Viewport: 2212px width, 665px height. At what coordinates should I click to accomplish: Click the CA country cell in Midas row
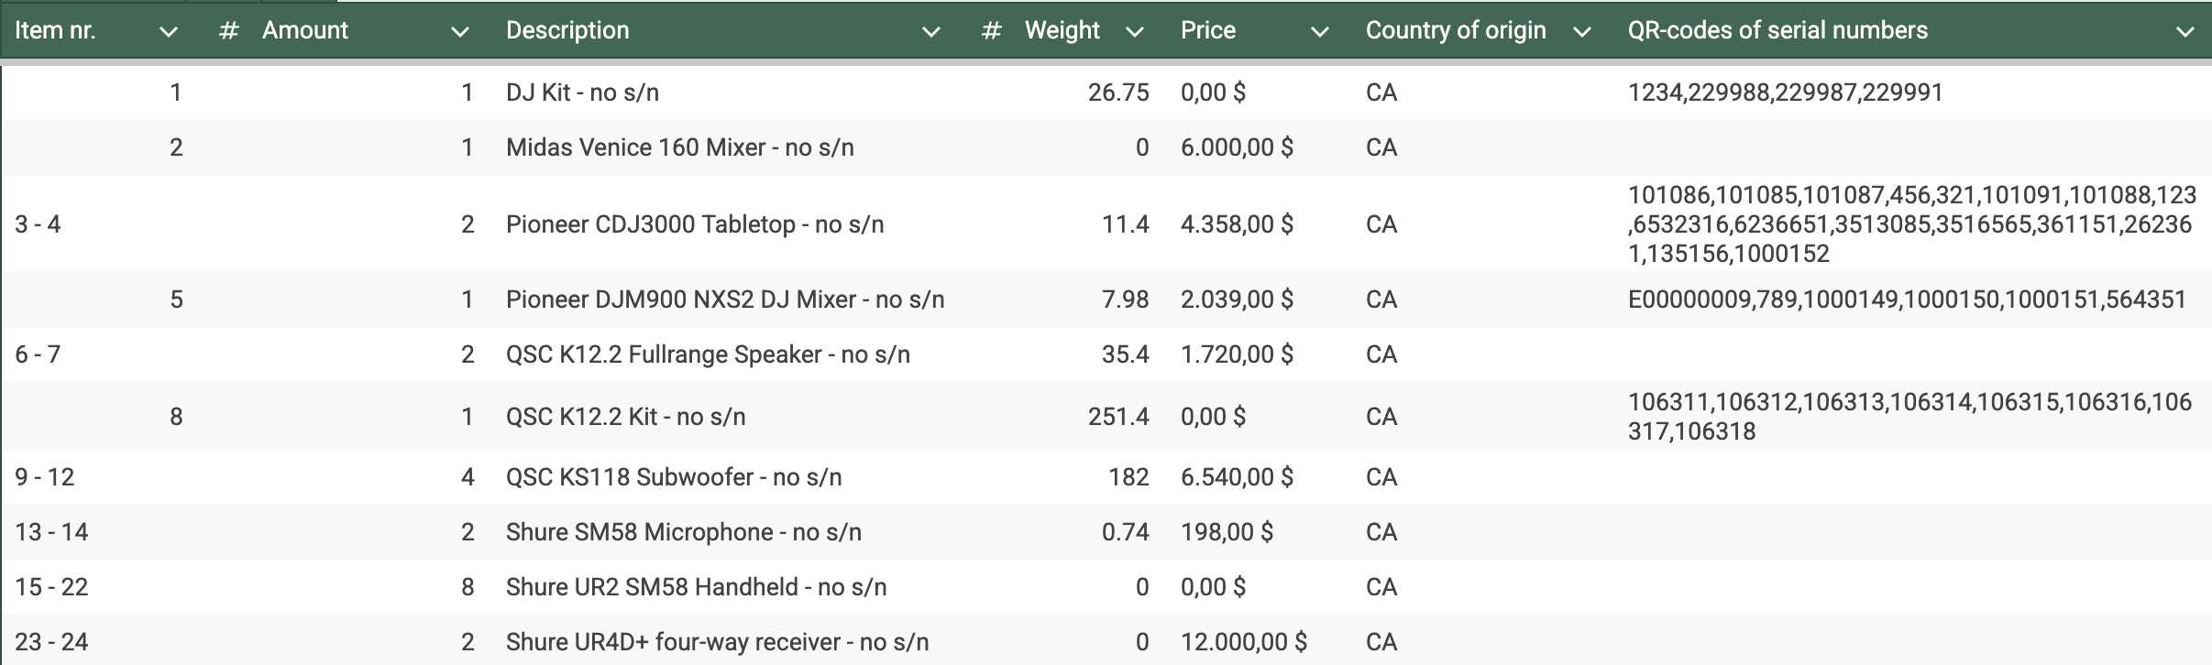(1381, 147)
